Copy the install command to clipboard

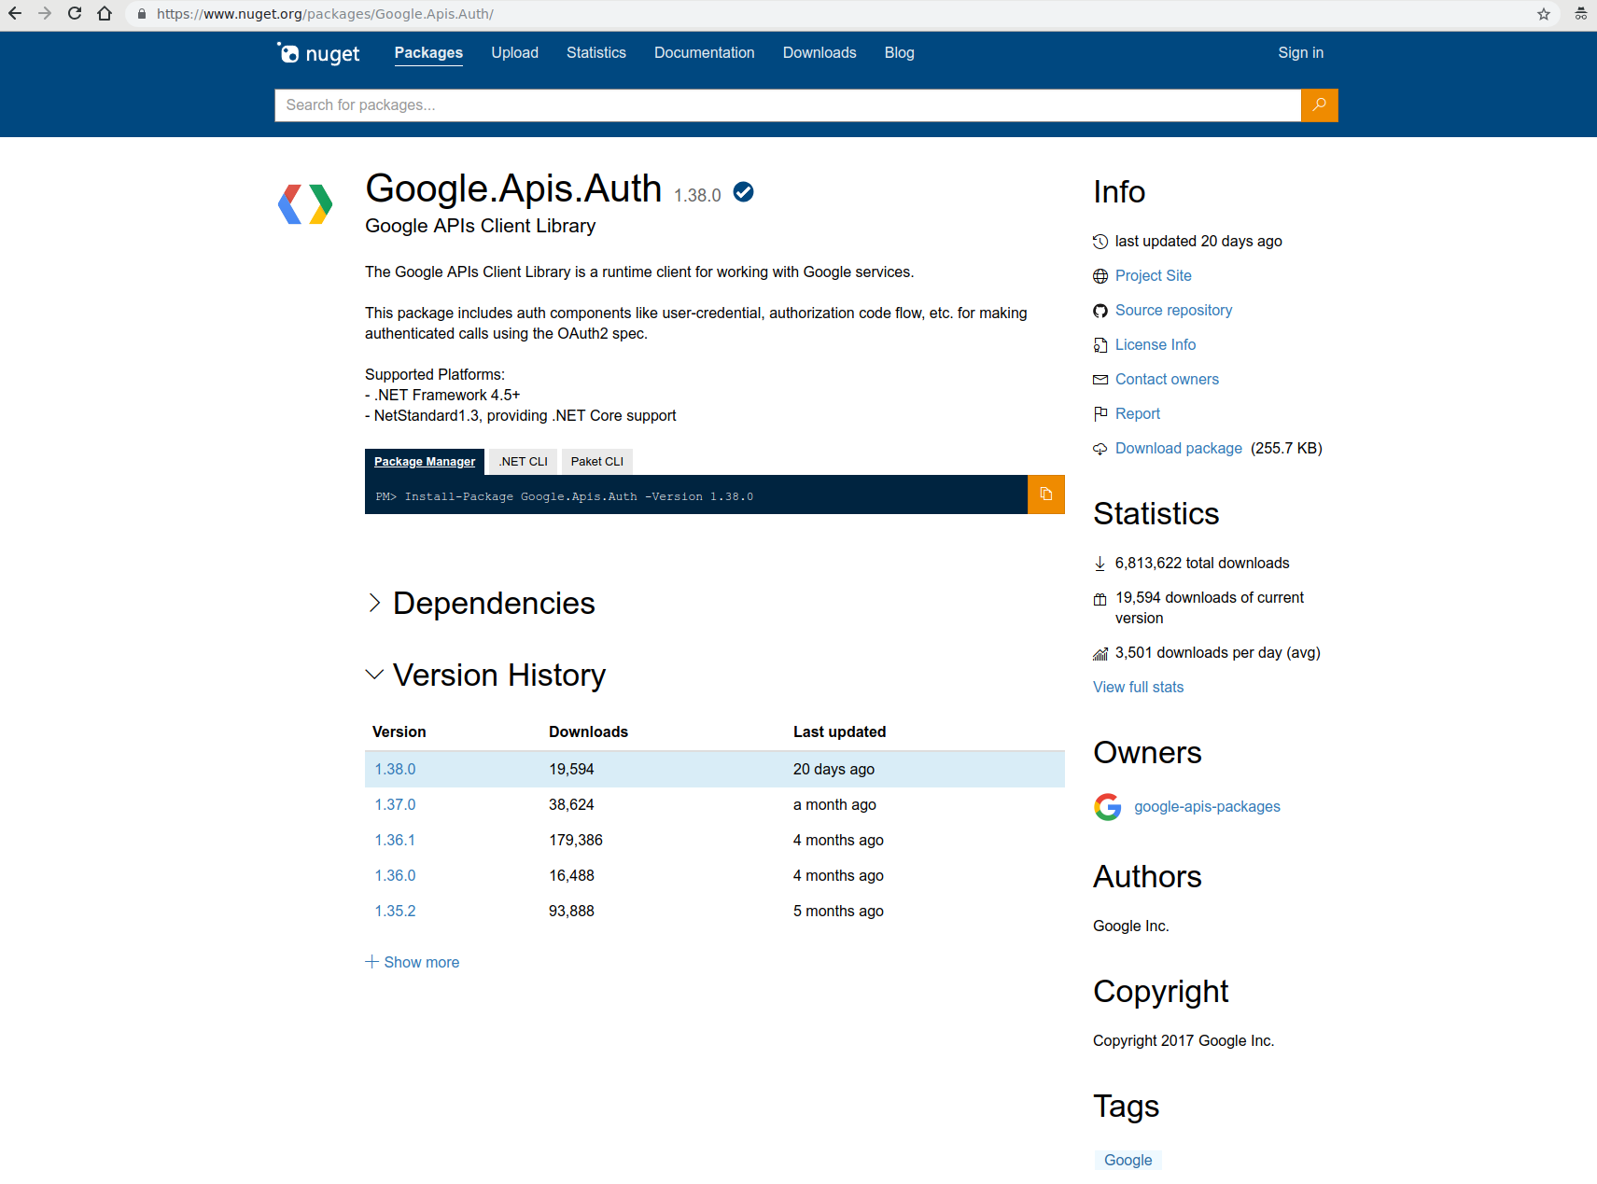point(1045,494)
